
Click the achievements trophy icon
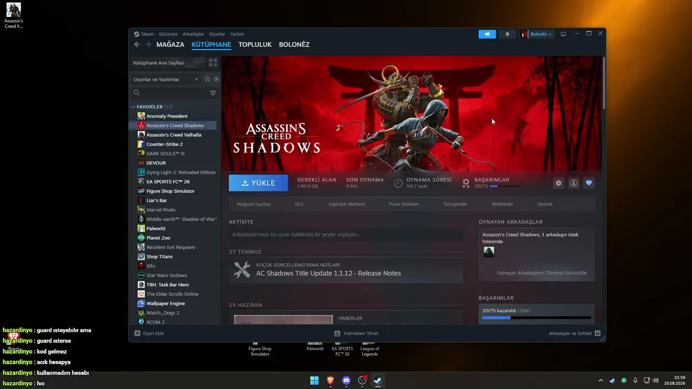pos(466,183)
